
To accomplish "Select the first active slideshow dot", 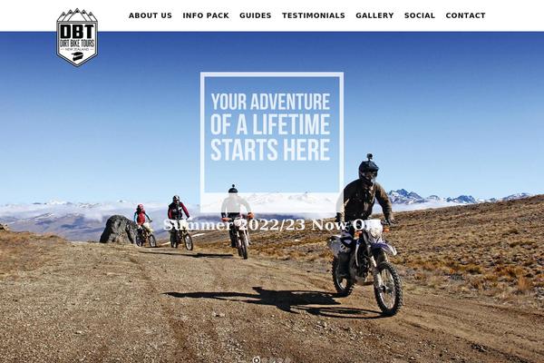I will tap(257, 360).
